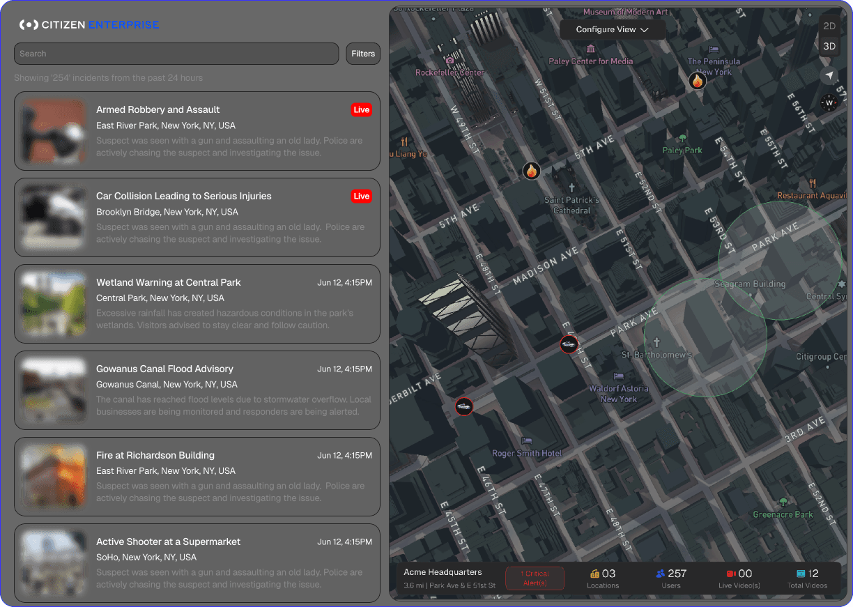Screen dimensions: 853x607
Task: Select fire marker near Saint Patrick's Cathedral
Action: pos(532,170)
